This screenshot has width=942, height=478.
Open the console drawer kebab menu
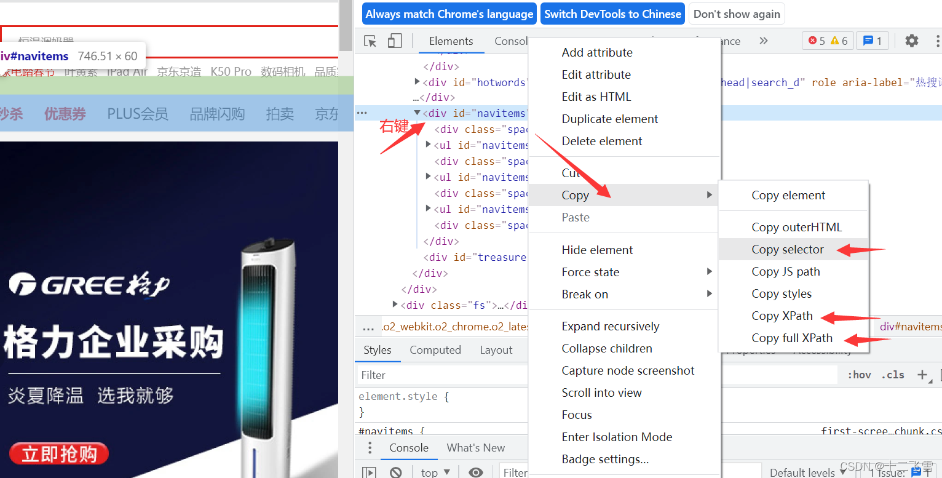pos(370,448)
